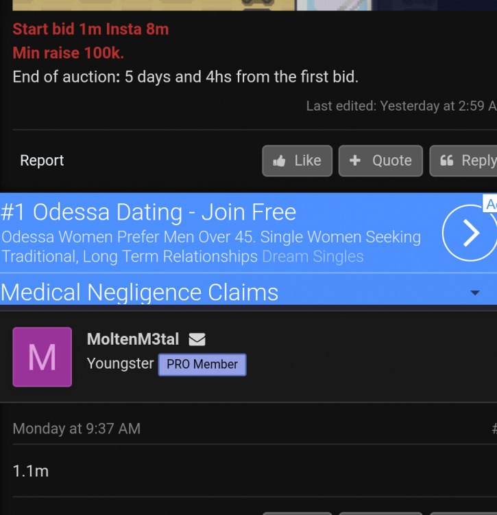This screenshot has height=515, width=497.
Task: Open the Dream Singles advertiser link
Action: click(x=313, y=257)
